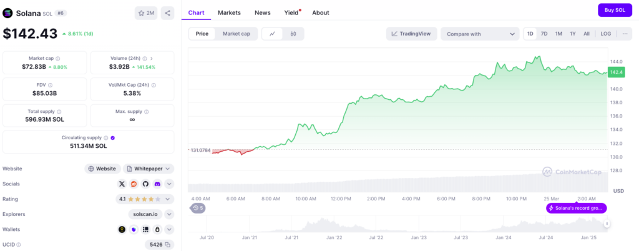Open the black grid wallet icon
Viewport: 639px width, 251px height.
pyautogui.click(x=145, y=230)
